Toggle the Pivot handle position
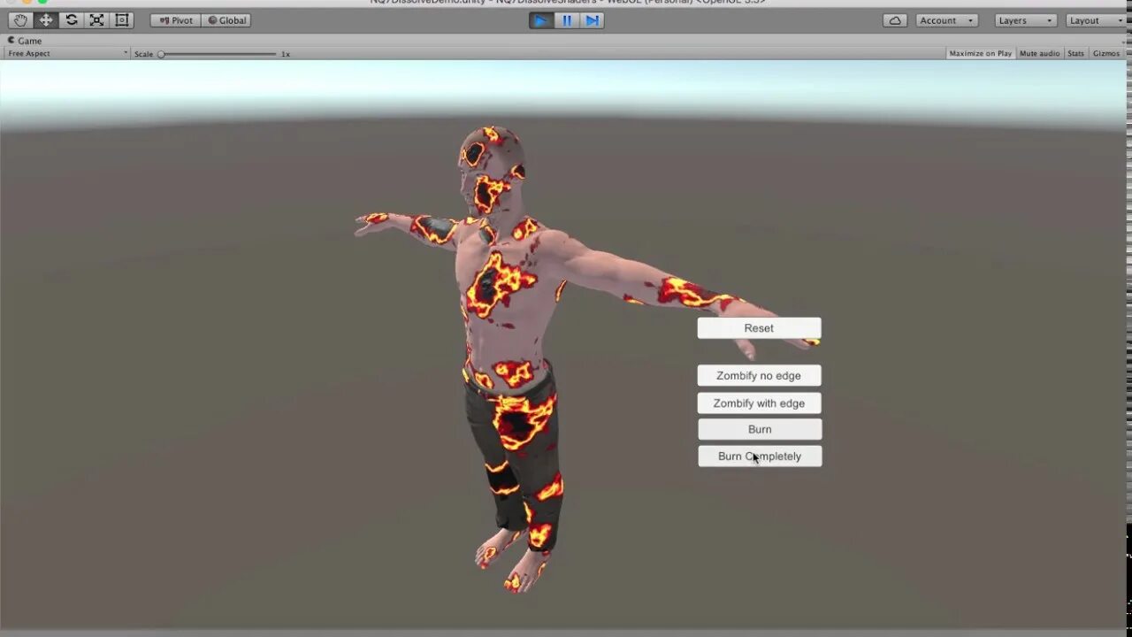The height and width of the screenshot is (637, 1132). 176,20
